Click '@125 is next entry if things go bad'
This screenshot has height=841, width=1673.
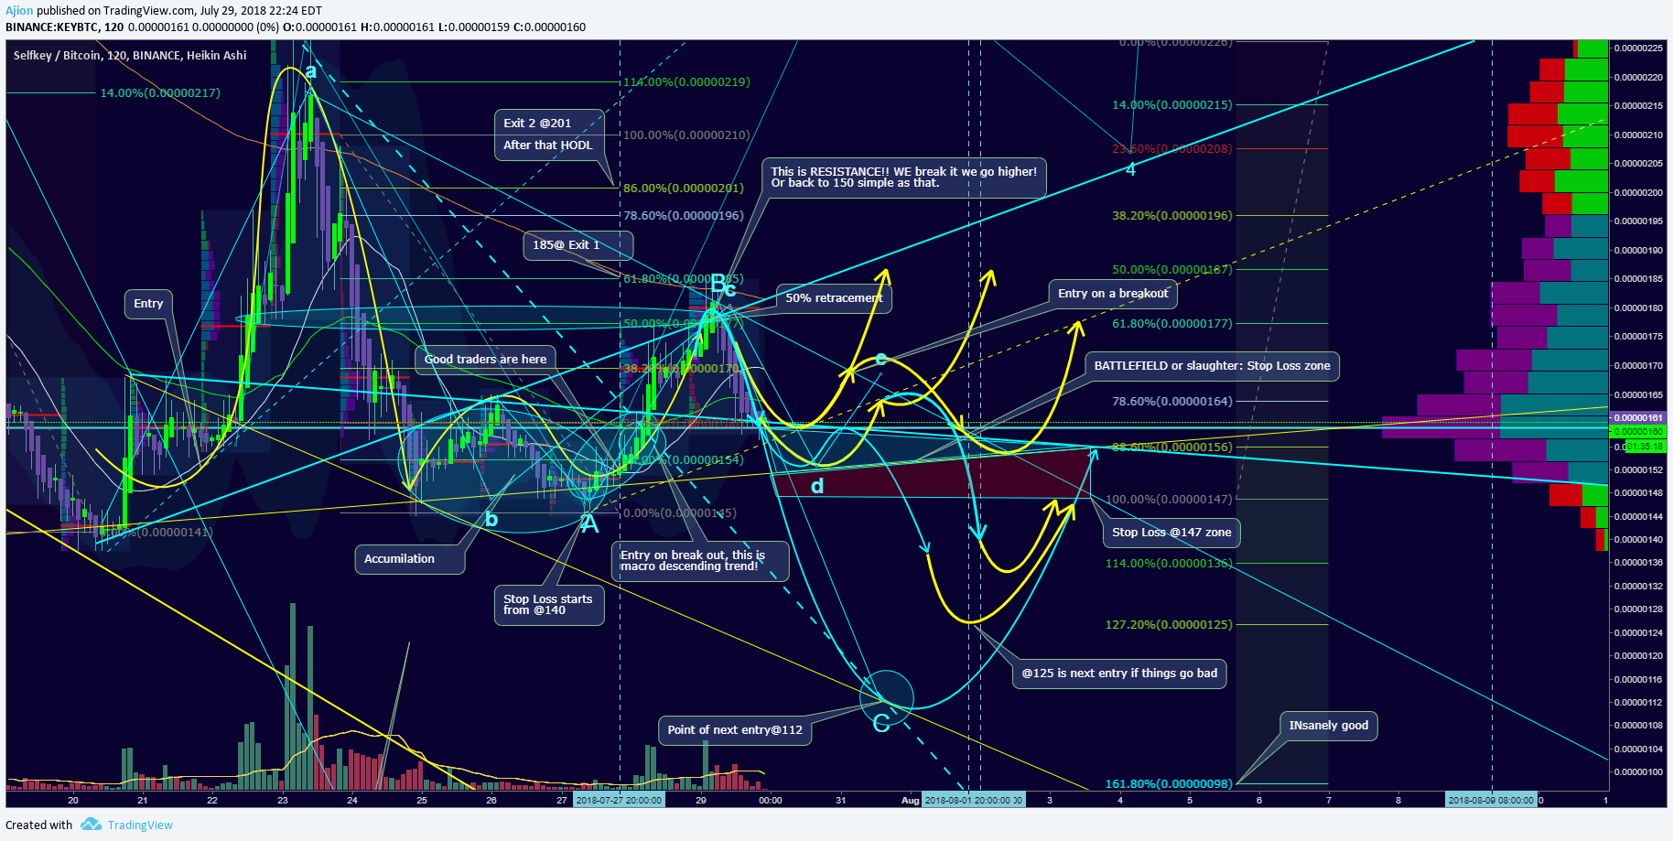1119,674
